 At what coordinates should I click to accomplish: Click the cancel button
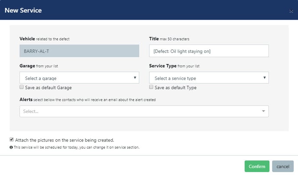pos(283,166)
